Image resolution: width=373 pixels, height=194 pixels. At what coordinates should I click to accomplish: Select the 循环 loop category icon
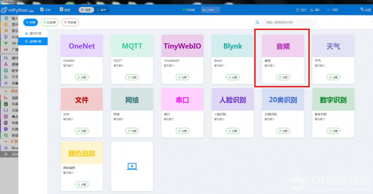(x=6, y=58)
